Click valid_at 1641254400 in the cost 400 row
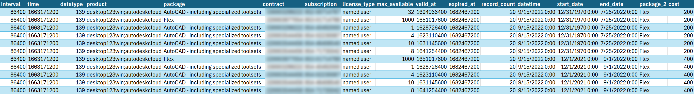 tap(431, 90)
